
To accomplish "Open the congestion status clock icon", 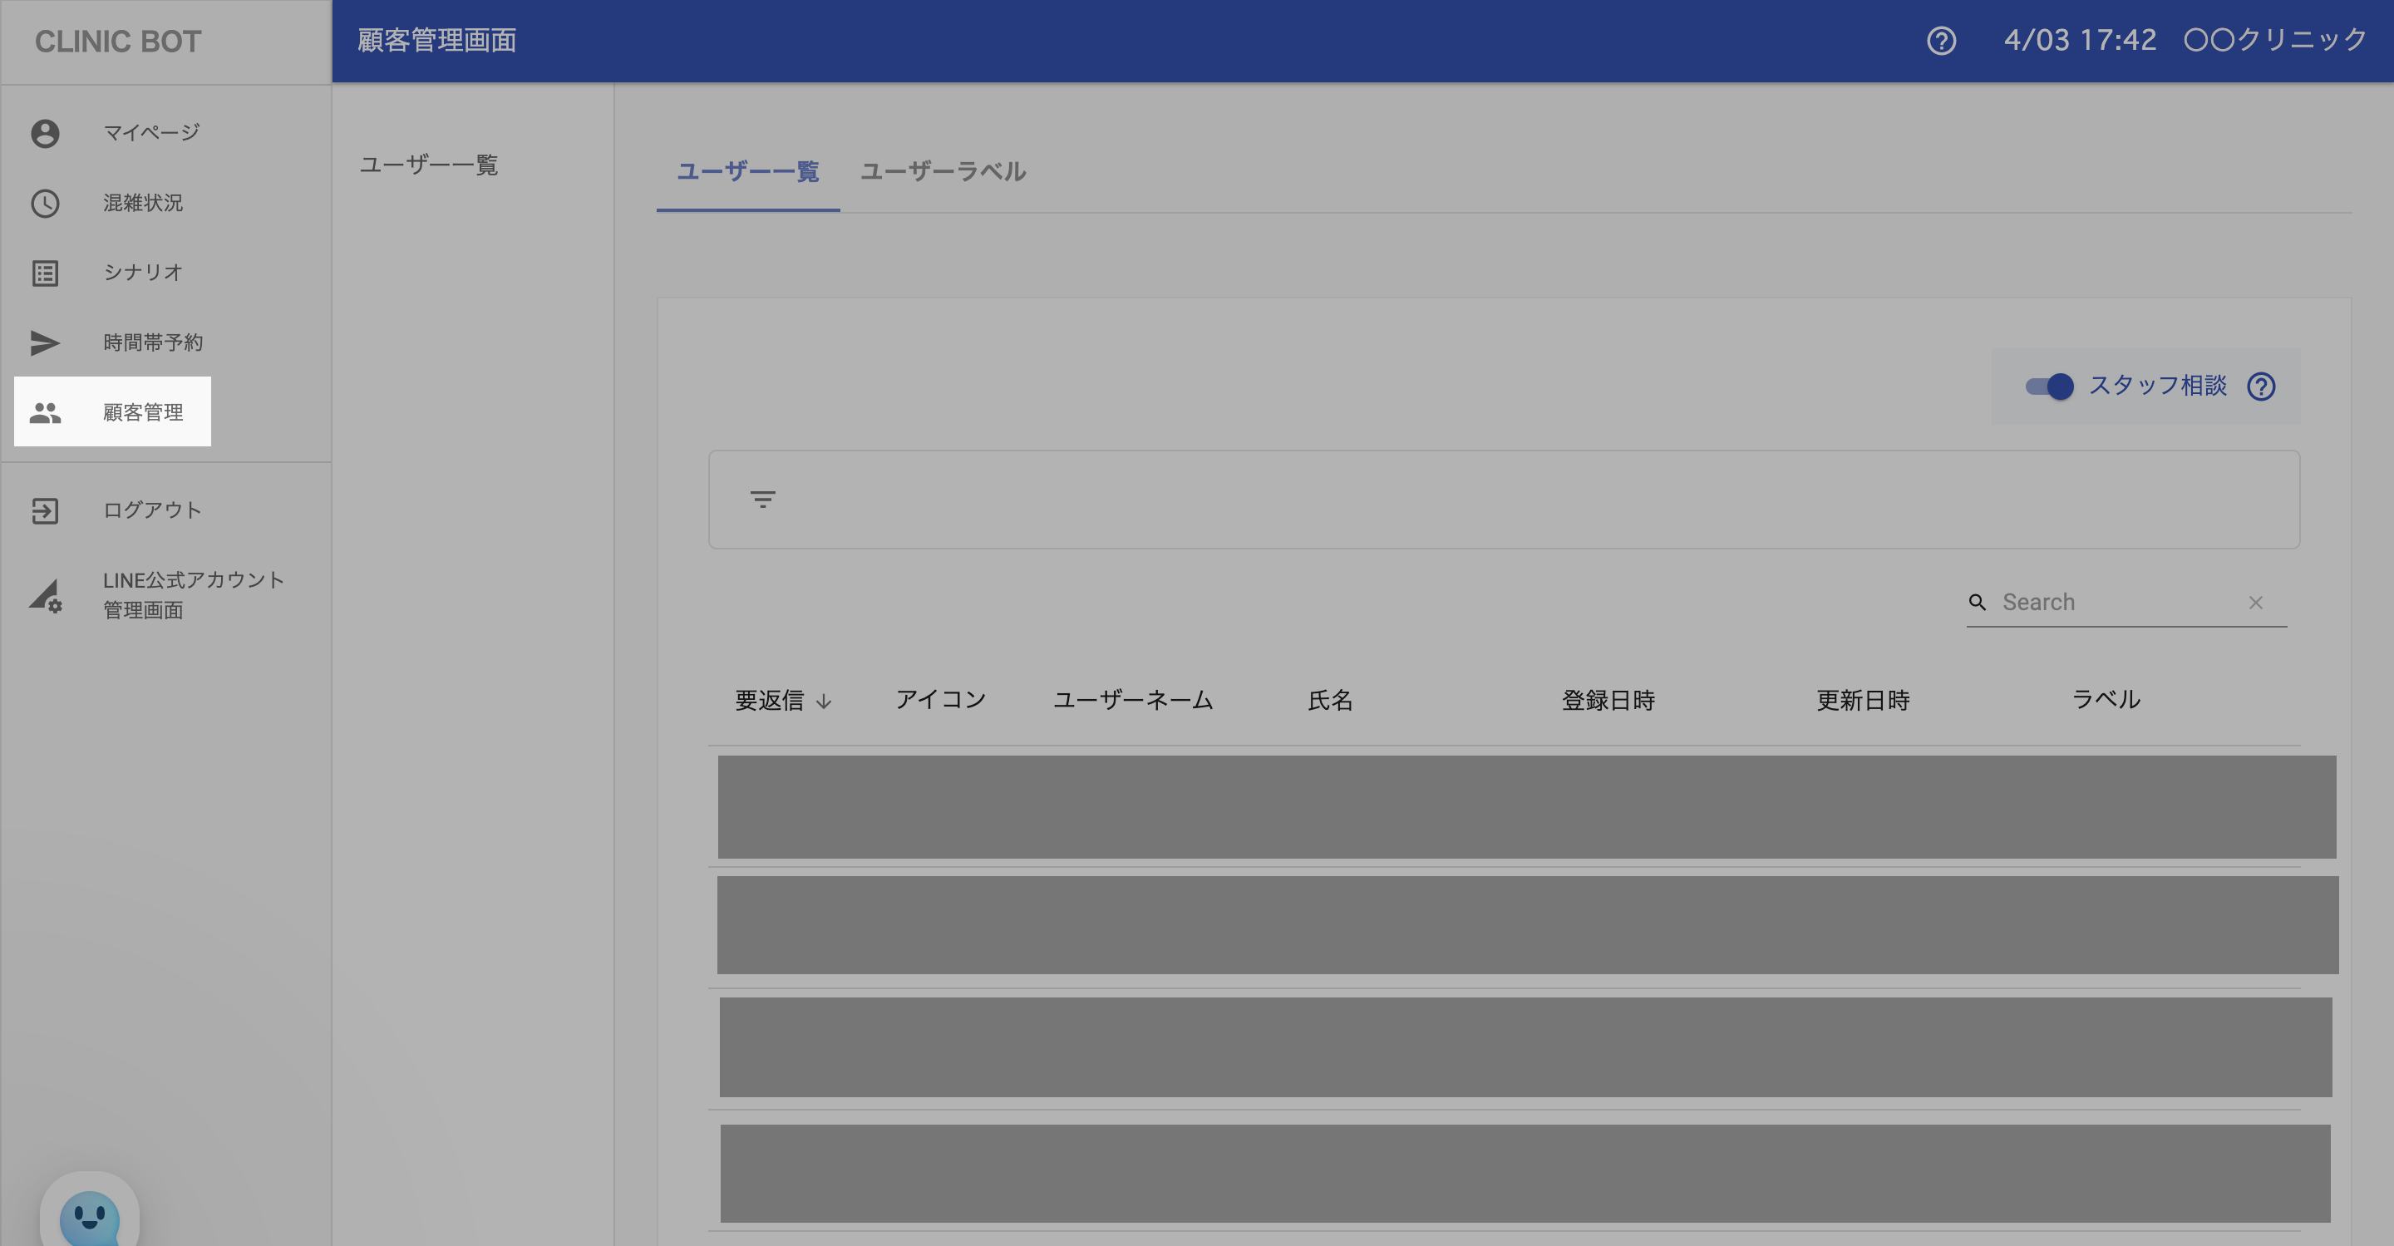I will click(45, 204).
